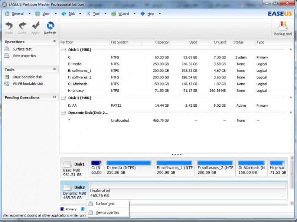This screenshot has width=297, height=222.
Task: Click the Disk 3 (MBR) drive icon in list
Action: point(63,98)
